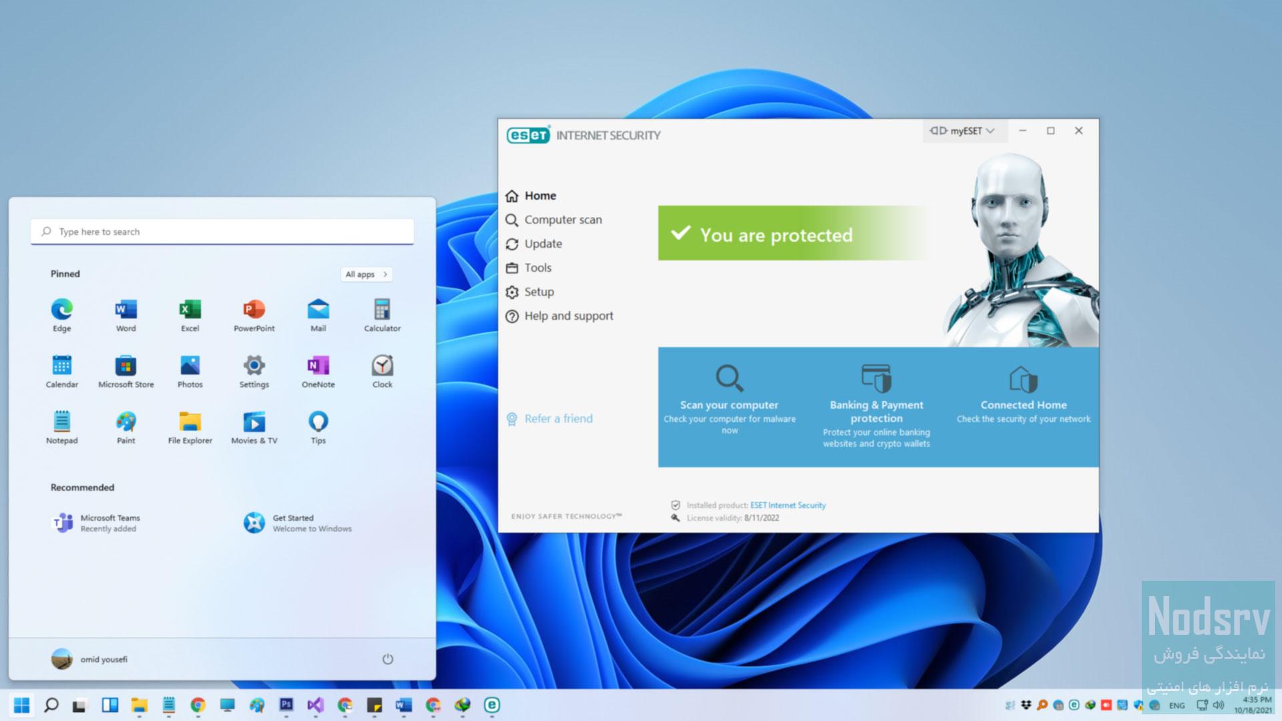
Task: Switch to Word on the taskbar
Action: point(404,705)
